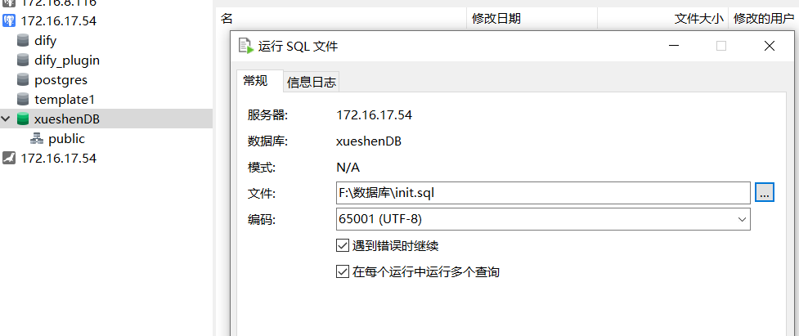Click the 文件大小 column header
Screen dimensions: 799x336
(697, 18)
